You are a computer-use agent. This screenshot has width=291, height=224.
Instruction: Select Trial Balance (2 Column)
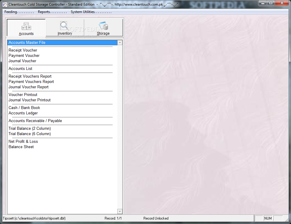click(30, 128)
